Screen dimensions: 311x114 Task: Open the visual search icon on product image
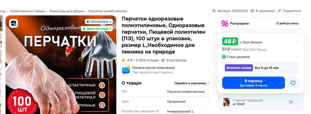click(x=13, y=24)
